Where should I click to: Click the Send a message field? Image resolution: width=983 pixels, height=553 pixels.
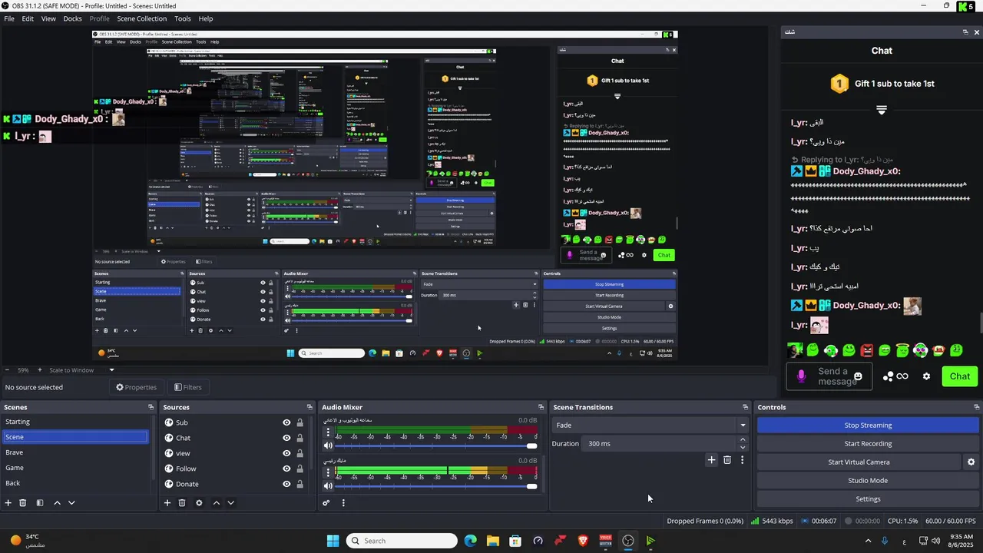pyautogui.click(x=828, y=376)
